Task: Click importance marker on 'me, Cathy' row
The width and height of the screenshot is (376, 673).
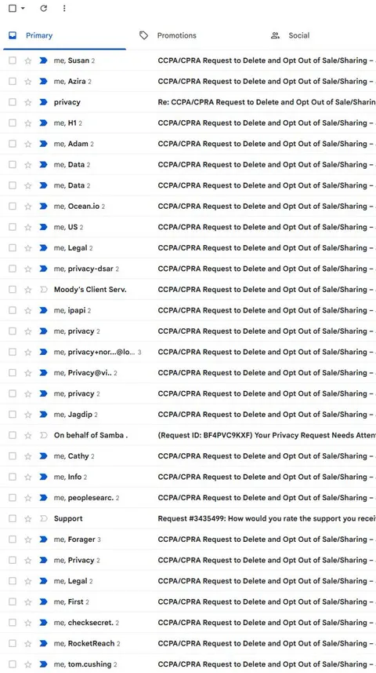Action: pos(43,456)
